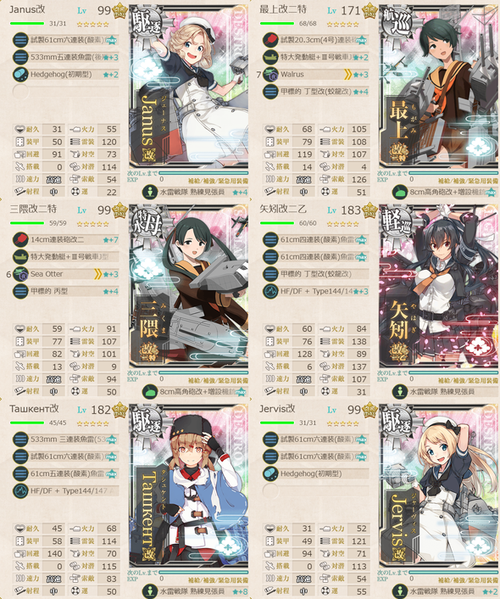Viewport: 500px width, 599px height.
Task: Open the Janus改 ship card portrait
Action: [188, 87]
